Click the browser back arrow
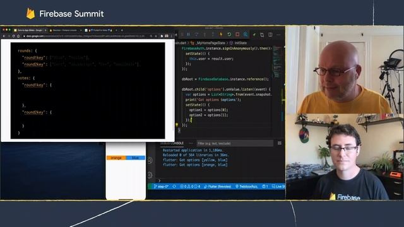 pos(4,37)
